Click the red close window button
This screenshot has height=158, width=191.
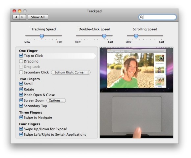[x=14, y=11]
